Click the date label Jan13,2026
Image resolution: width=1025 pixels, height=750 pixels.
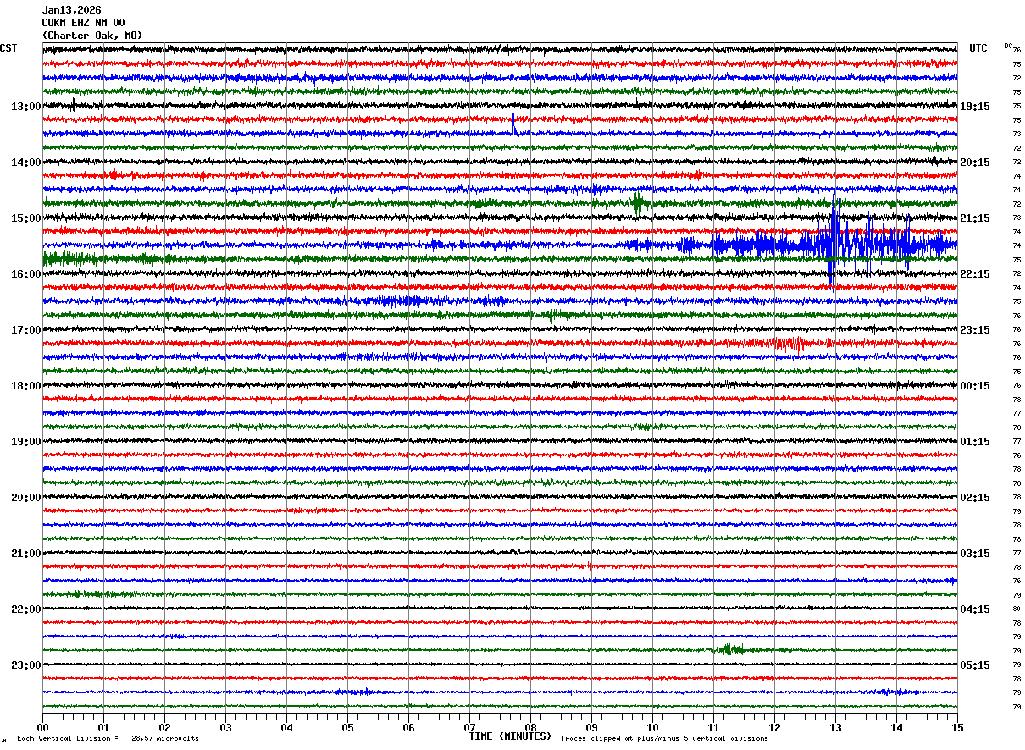click(71, 10)
